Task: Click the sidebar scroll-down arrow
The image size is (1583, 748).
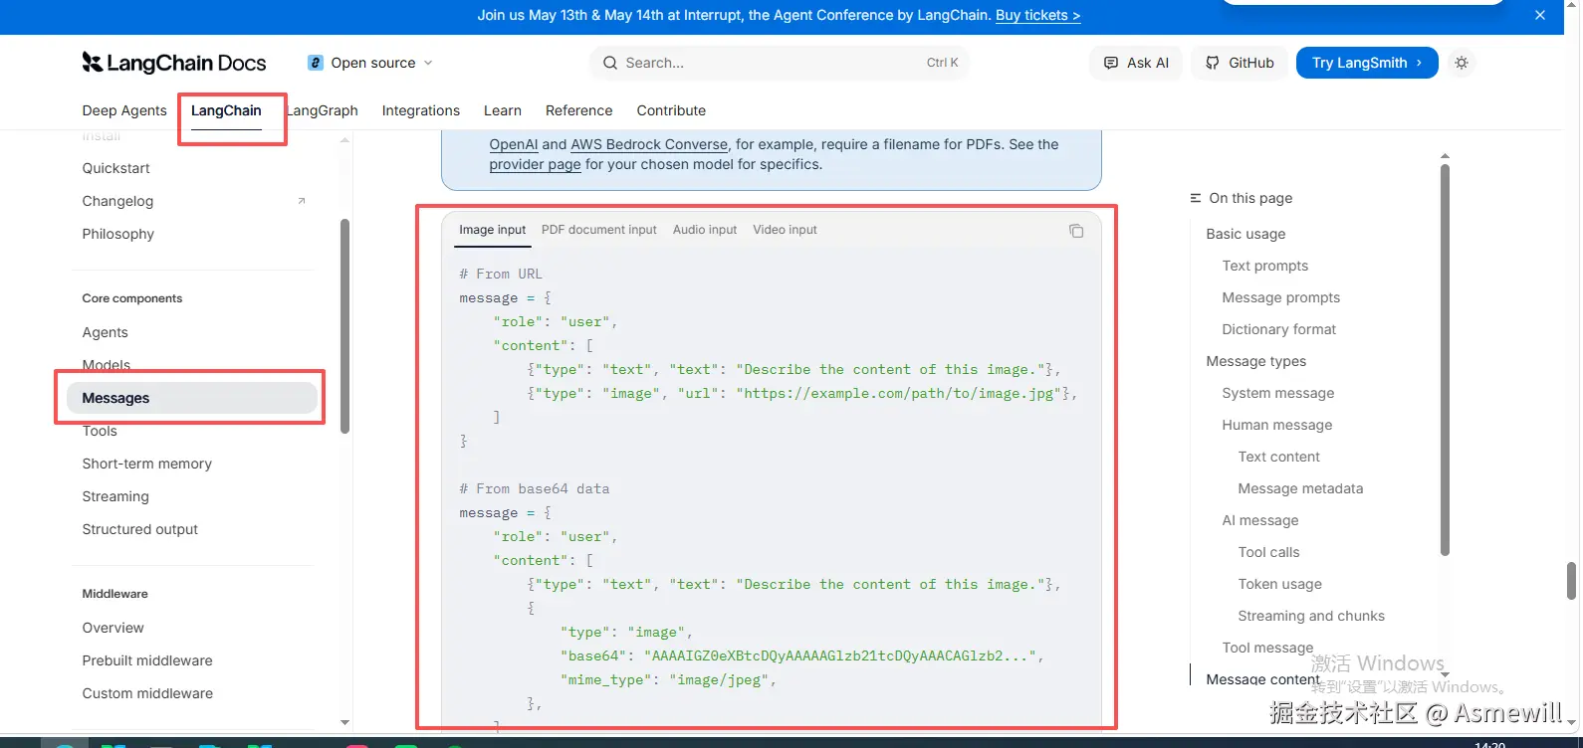Action: click(345, 723)
